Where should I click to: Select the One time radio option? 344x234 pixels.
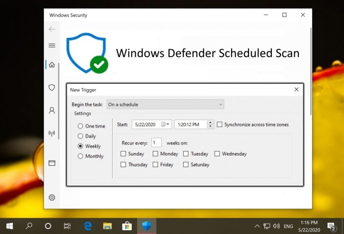pos(80,126)
